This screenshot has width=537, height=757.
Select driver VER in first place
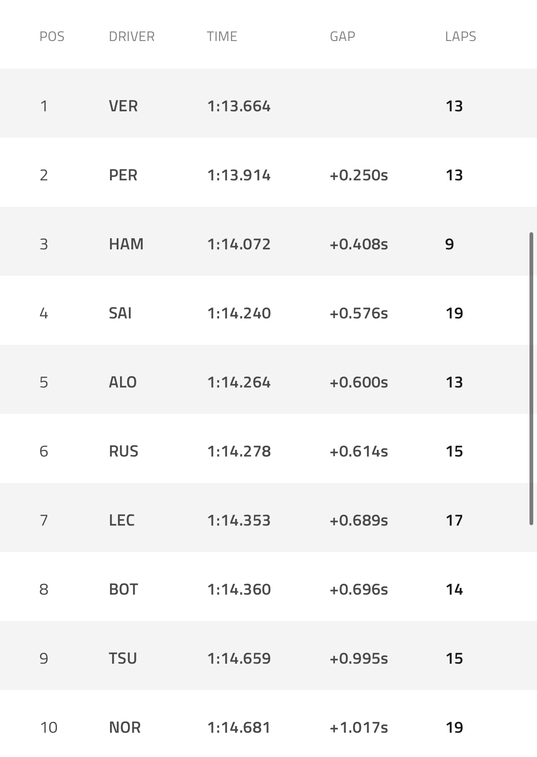click(x=123, y=106)
